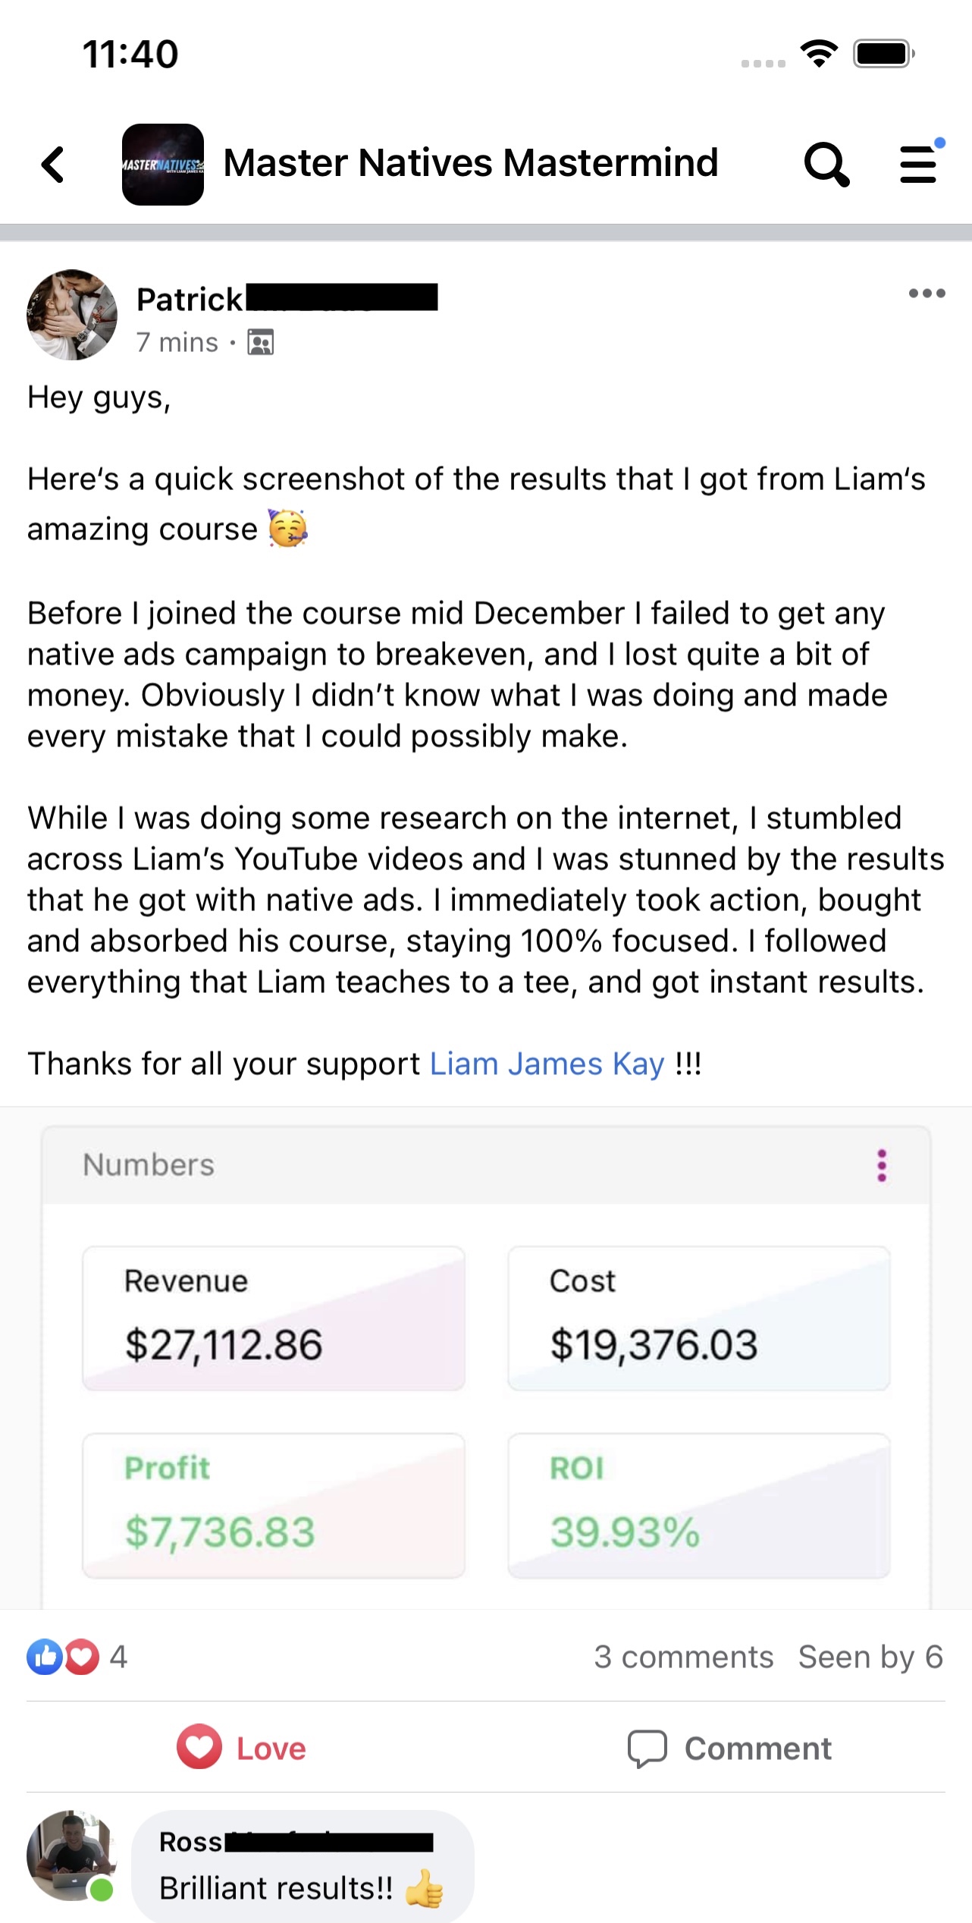Open the Liam James Kay profile link
Screen dimensions: 972x1923
(547, 1064)
